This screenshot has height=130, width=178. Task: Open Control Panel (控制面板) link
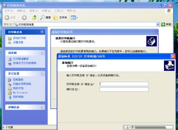pyautogui.click(x=18, y=80)
